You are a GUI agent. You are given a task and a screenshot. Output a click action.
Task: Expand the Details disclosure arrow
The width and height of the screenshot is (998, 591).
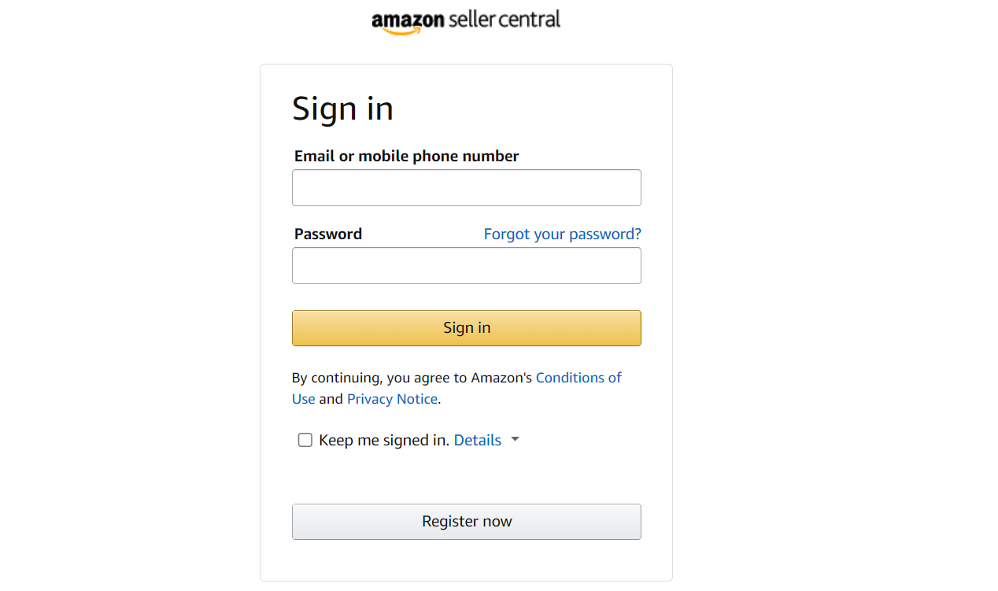tap(516, 440)
